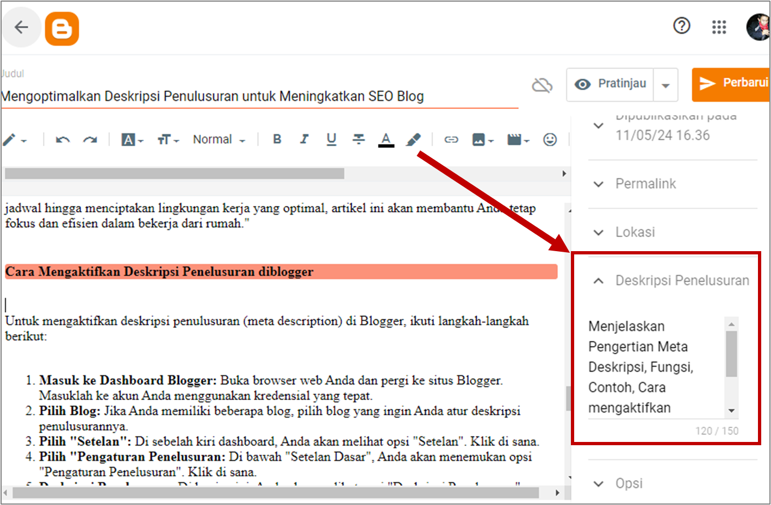Expand the Lokasi section
Screen dimensions: 771x505
tap(599, 233)
